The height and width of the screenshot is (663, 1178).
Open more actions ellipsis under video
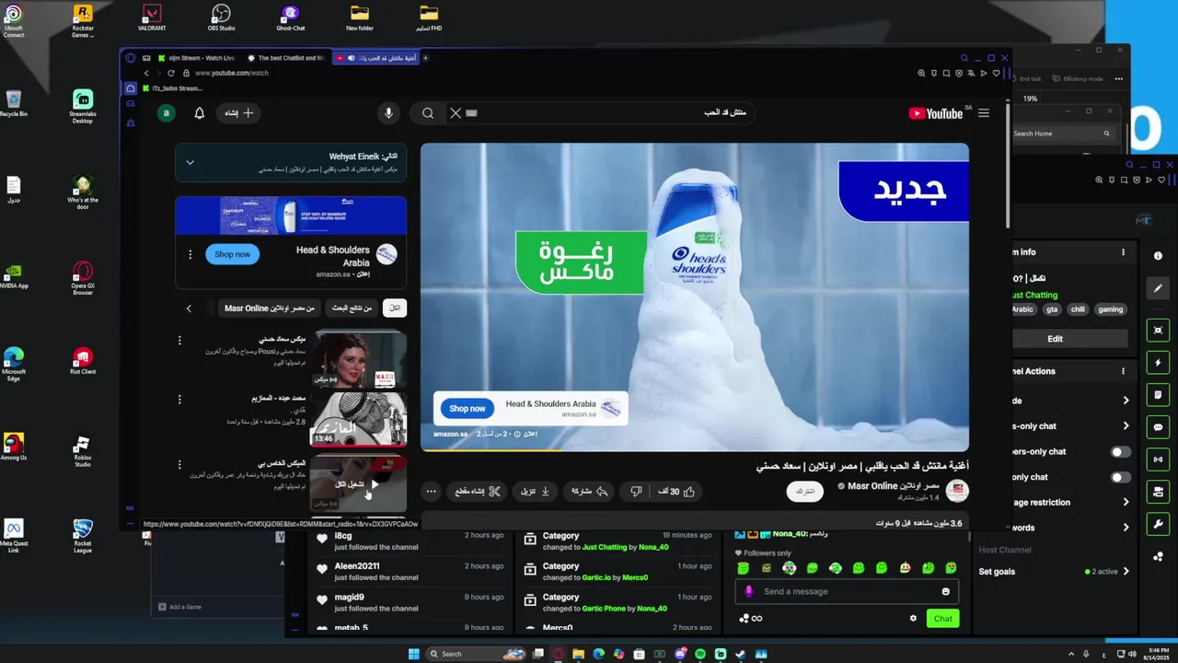pos(431,492)
